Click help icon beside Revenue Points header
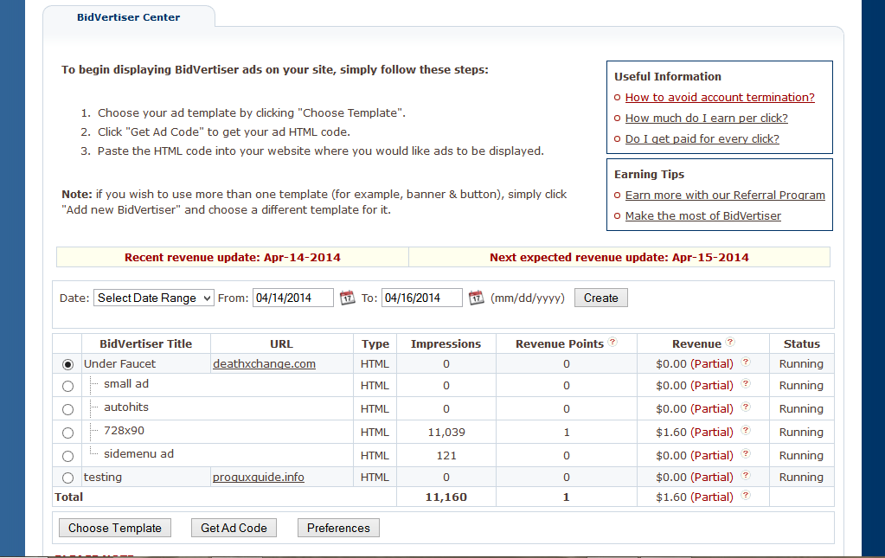This screenshot has height=558, width=885. 612,342
